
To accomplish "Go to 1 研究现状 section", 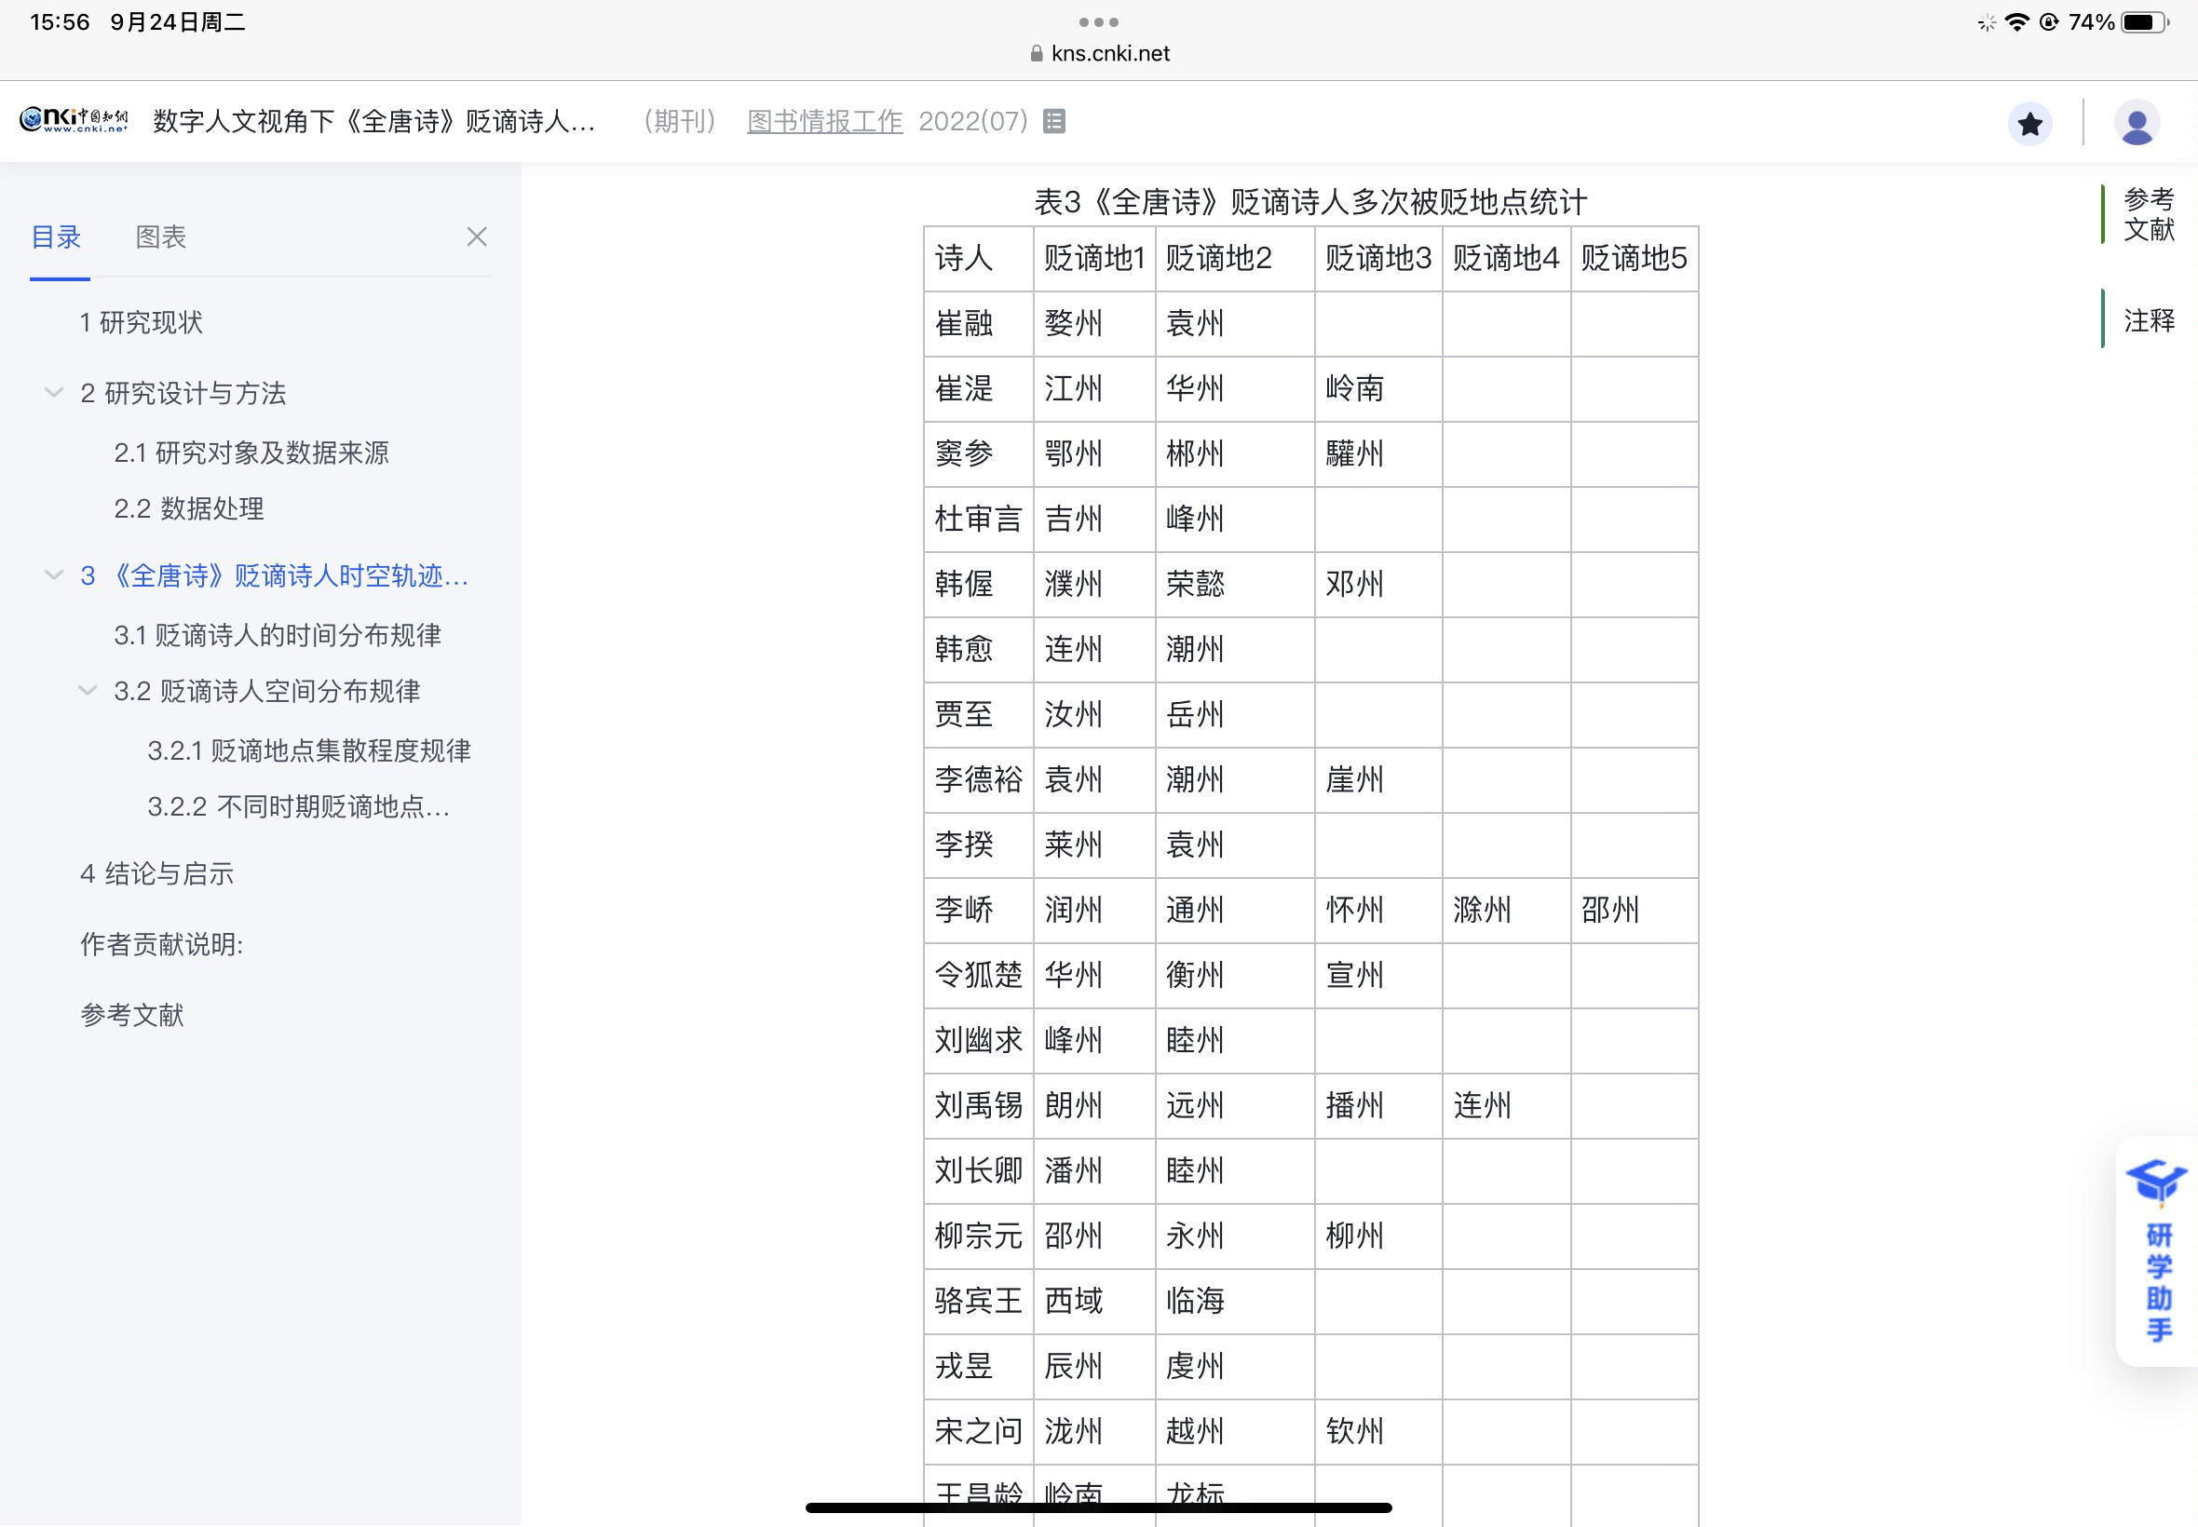I will (141, 322).
